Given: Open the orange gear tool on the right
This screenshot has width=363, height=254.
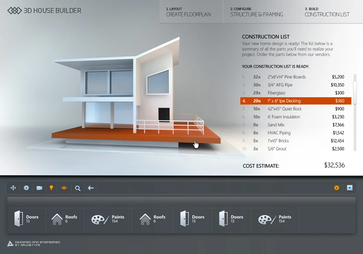Looking at the screenshot, I should coord(337,188).
